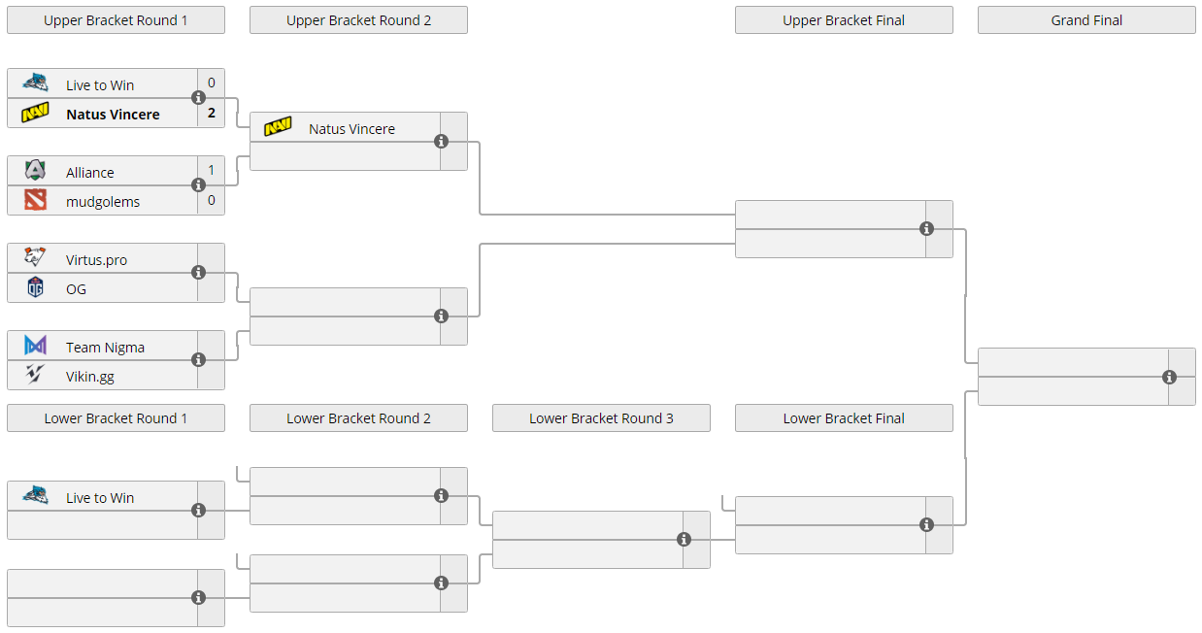
Task: Click the mudgolems team entry
Action: (103, 202)
